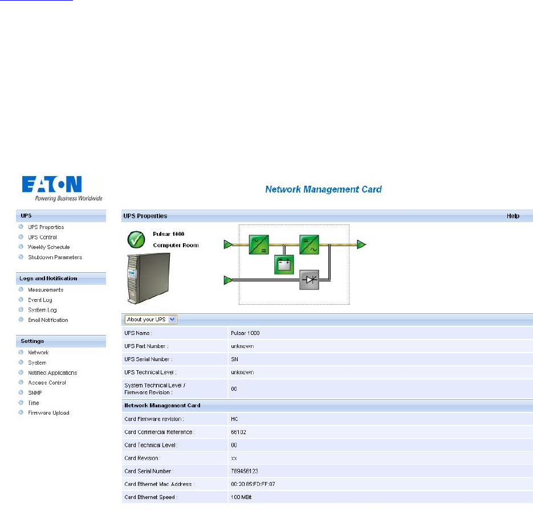This screenshot has height=511, width=533.
Task: Open Shutdown Parameters settings
Action: (x=55, y=257)
